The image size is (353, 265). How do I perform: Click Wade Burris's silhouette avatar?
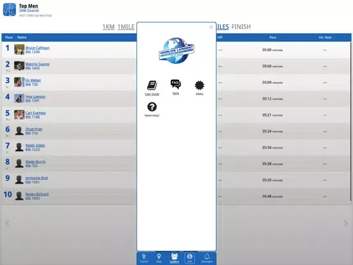pyautogui.click(x=19, y=163)
